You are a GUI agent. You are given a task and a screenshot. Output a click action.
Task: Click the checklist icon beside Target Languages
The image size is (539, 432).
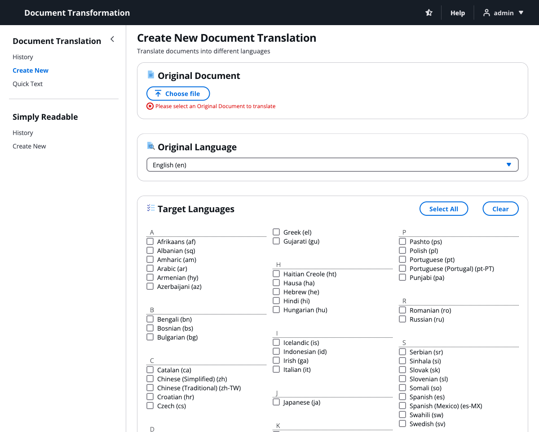coord(151,208)
